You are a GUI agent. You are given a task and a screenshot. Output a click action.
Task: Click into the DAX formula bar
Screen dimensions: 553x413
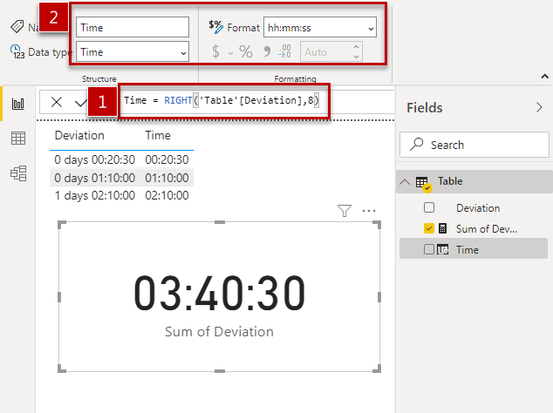click(x=257, y=102)
